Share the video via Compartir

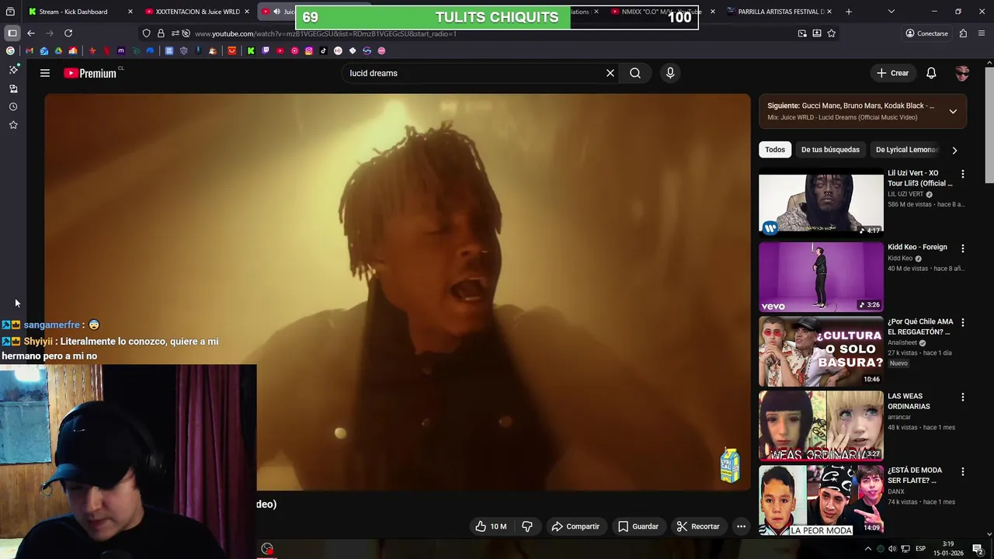pos(575,526)
